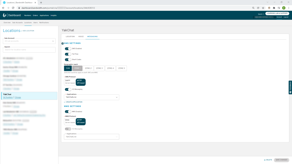
Task: Open Learning Lab & Support
Action: [x=277, y=13]
